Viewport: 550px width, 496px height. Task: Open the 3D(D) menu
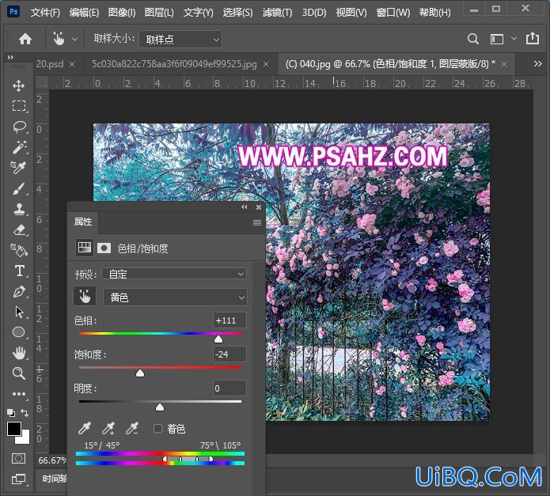pos(314,13)
